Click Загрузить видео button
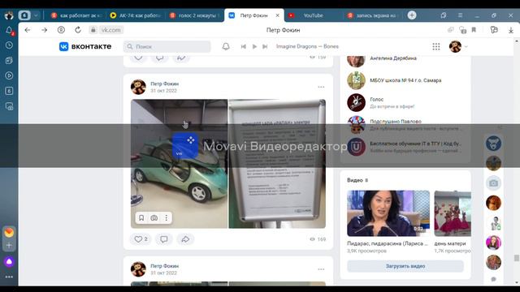The image size is (520, 292). click(x=405, y=266)
